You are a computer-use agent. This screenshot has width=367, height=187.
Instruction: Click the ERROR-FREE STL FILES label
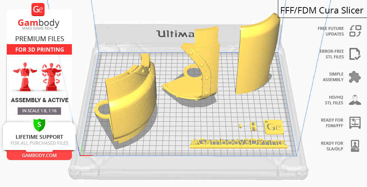coord(332,54)
